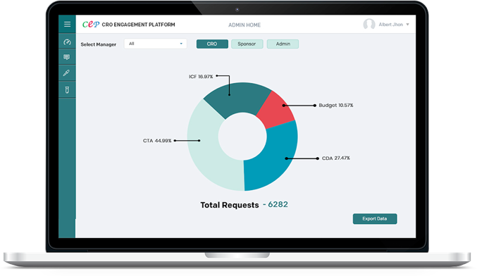This screenshot has width=477, height=276.
Task: Open the chat messages sidebar icon
Action: (67, 57)
